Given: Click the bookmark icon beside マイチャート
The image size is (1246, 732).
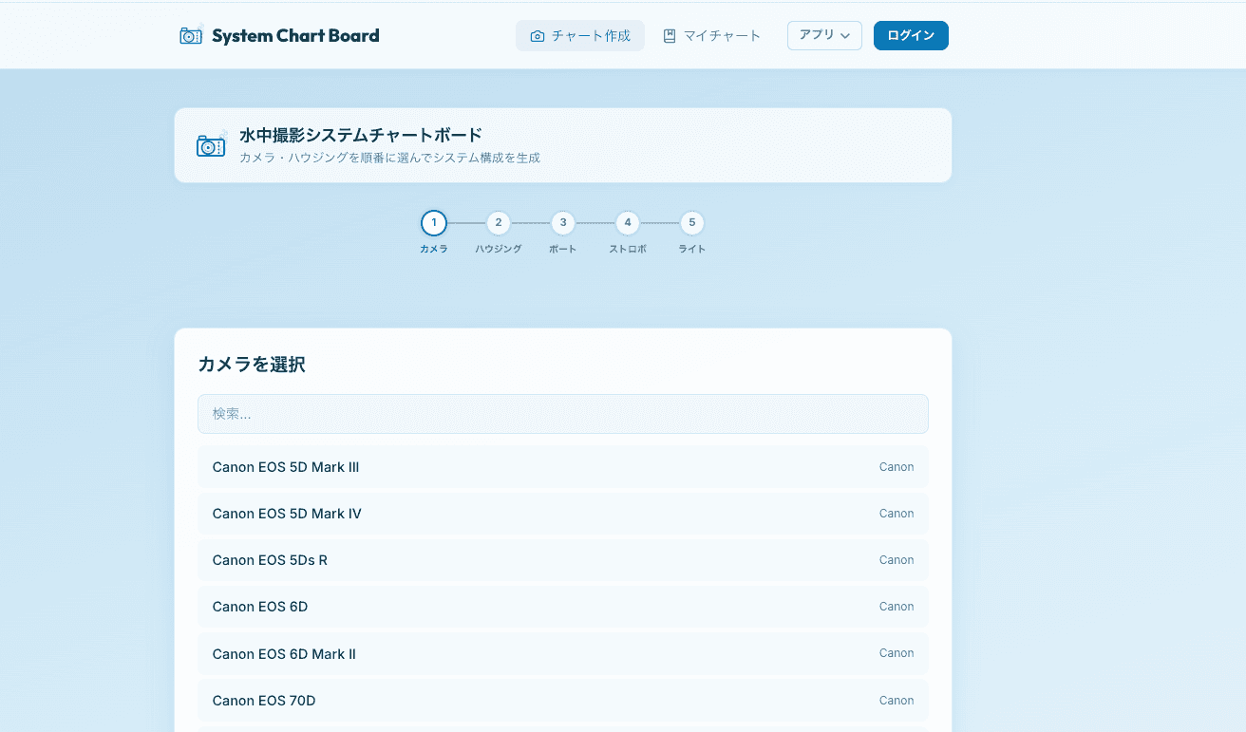Looking at the screenshot, I should 670,36.
